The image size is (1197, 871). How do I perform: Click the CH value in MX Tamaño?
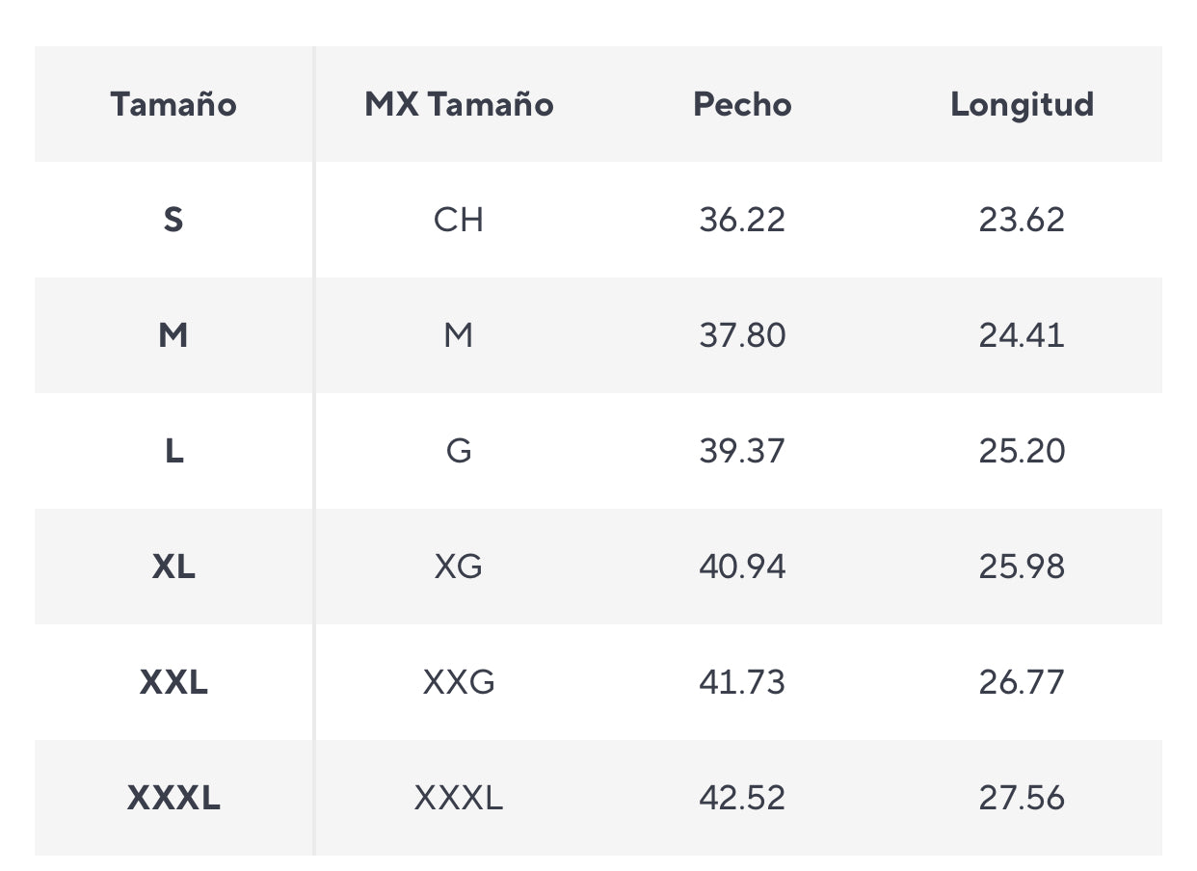(459, 220)
